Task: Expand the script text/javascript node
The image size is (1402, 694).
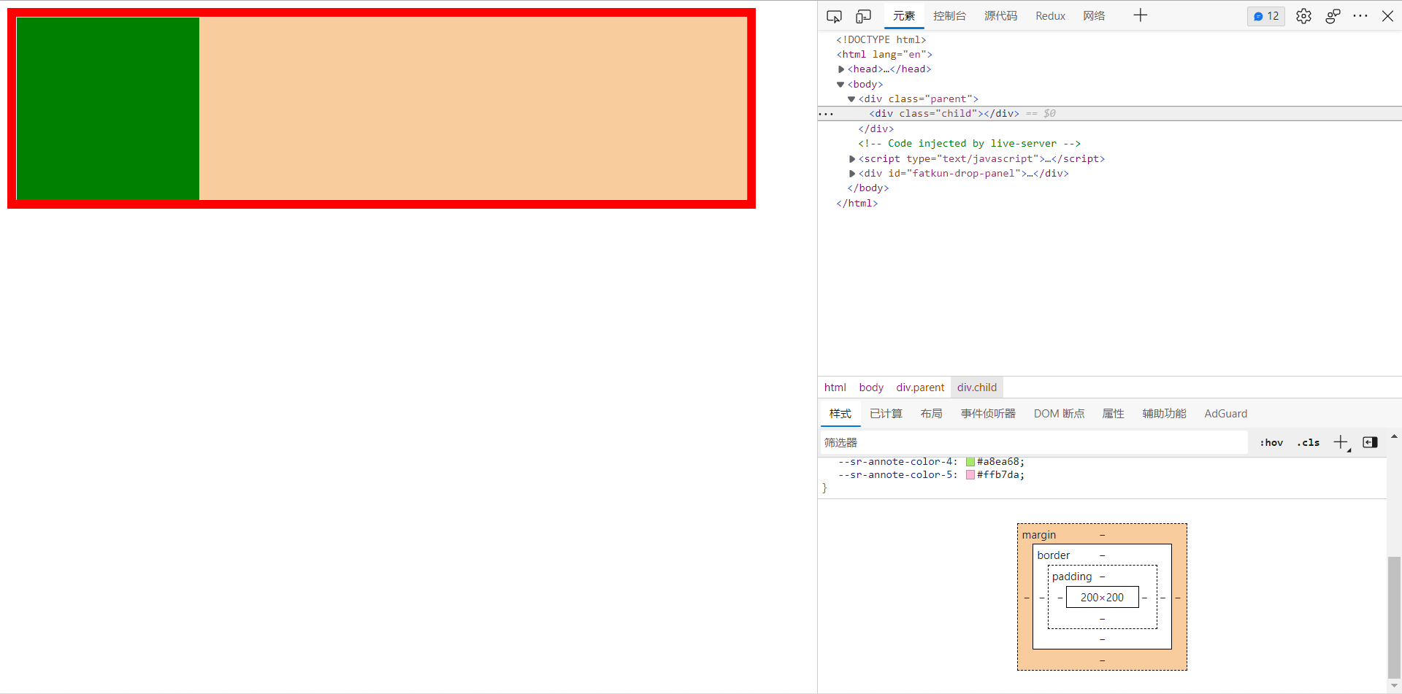Action: tap(852, 159)
